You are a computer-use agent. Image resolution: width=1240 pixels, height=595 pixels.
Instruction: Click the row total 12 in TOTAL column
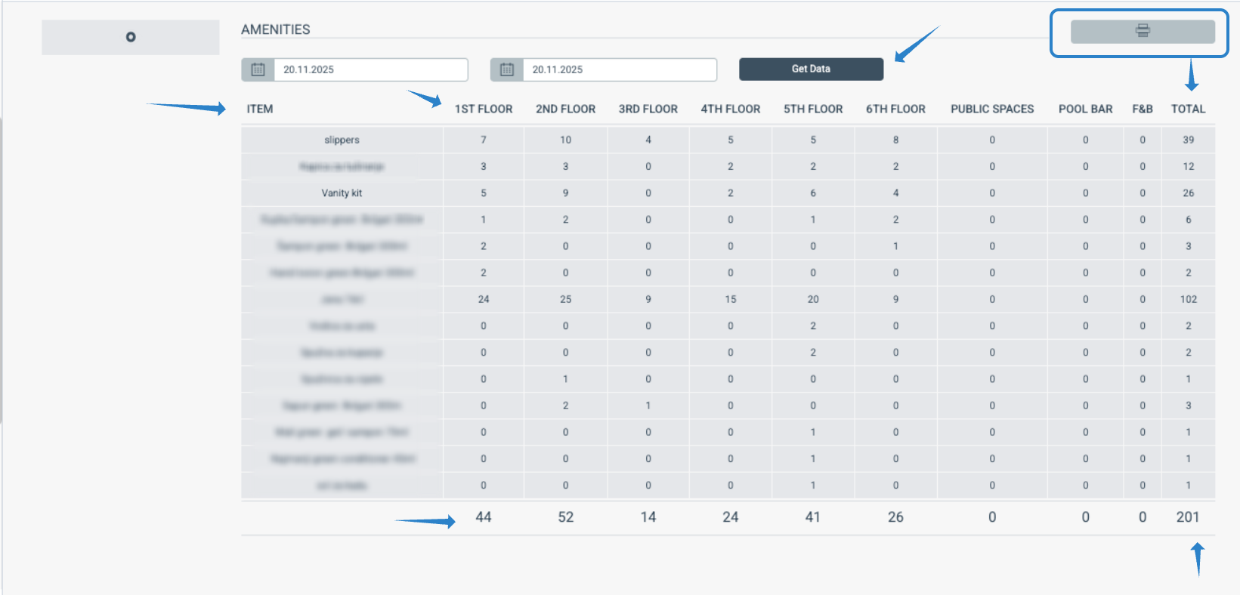[x=1189, y=166]
